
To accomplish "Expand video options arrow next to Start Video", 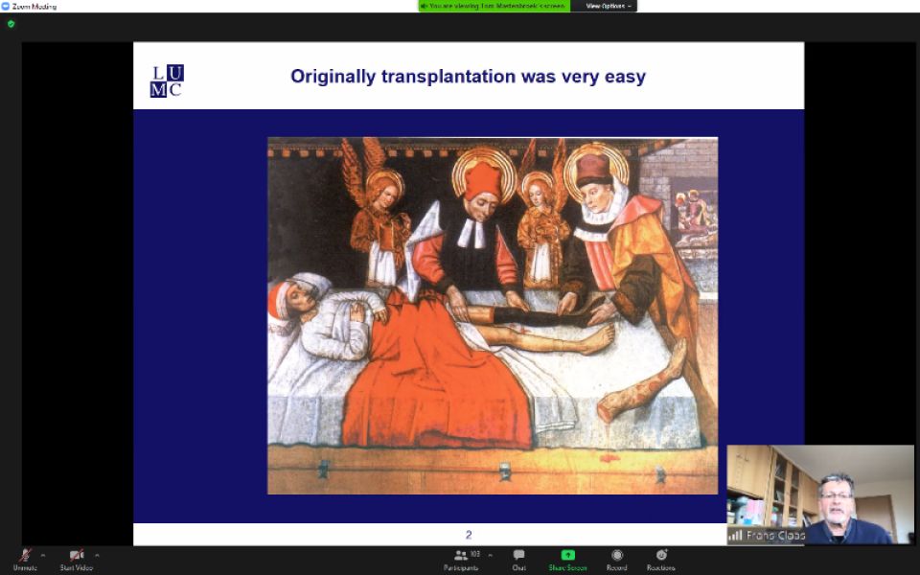I will pos(97,555).
